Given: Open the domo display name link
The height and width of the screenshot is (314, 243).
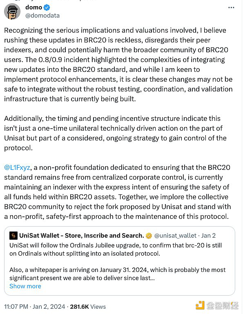Looking at the screenshot, I should [x=33, y=7].
